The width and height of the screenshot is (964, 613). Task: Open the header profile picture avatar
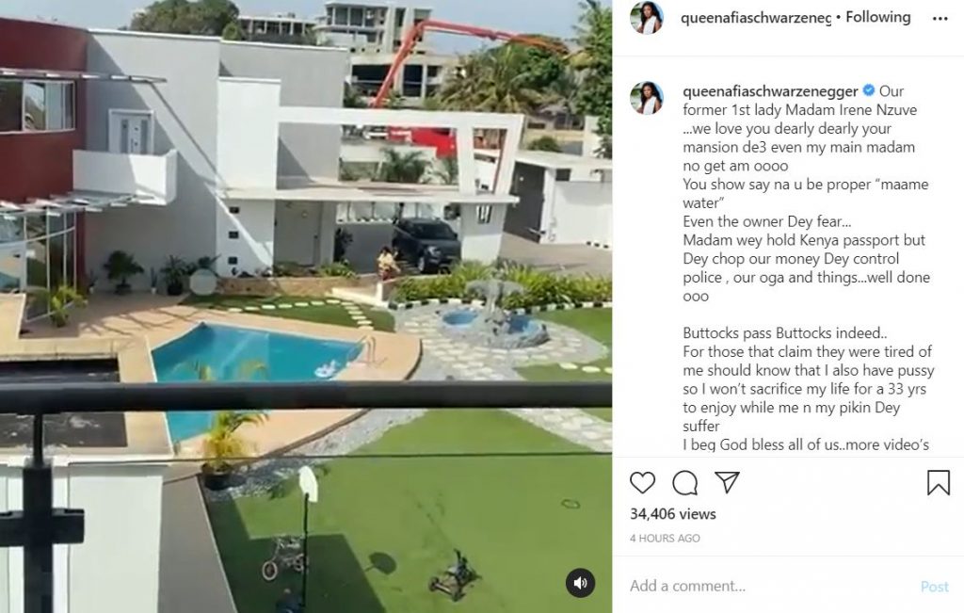click(646, 18)
